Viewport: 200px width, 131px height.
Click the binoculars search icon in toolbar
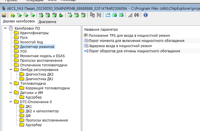[136, 15]
